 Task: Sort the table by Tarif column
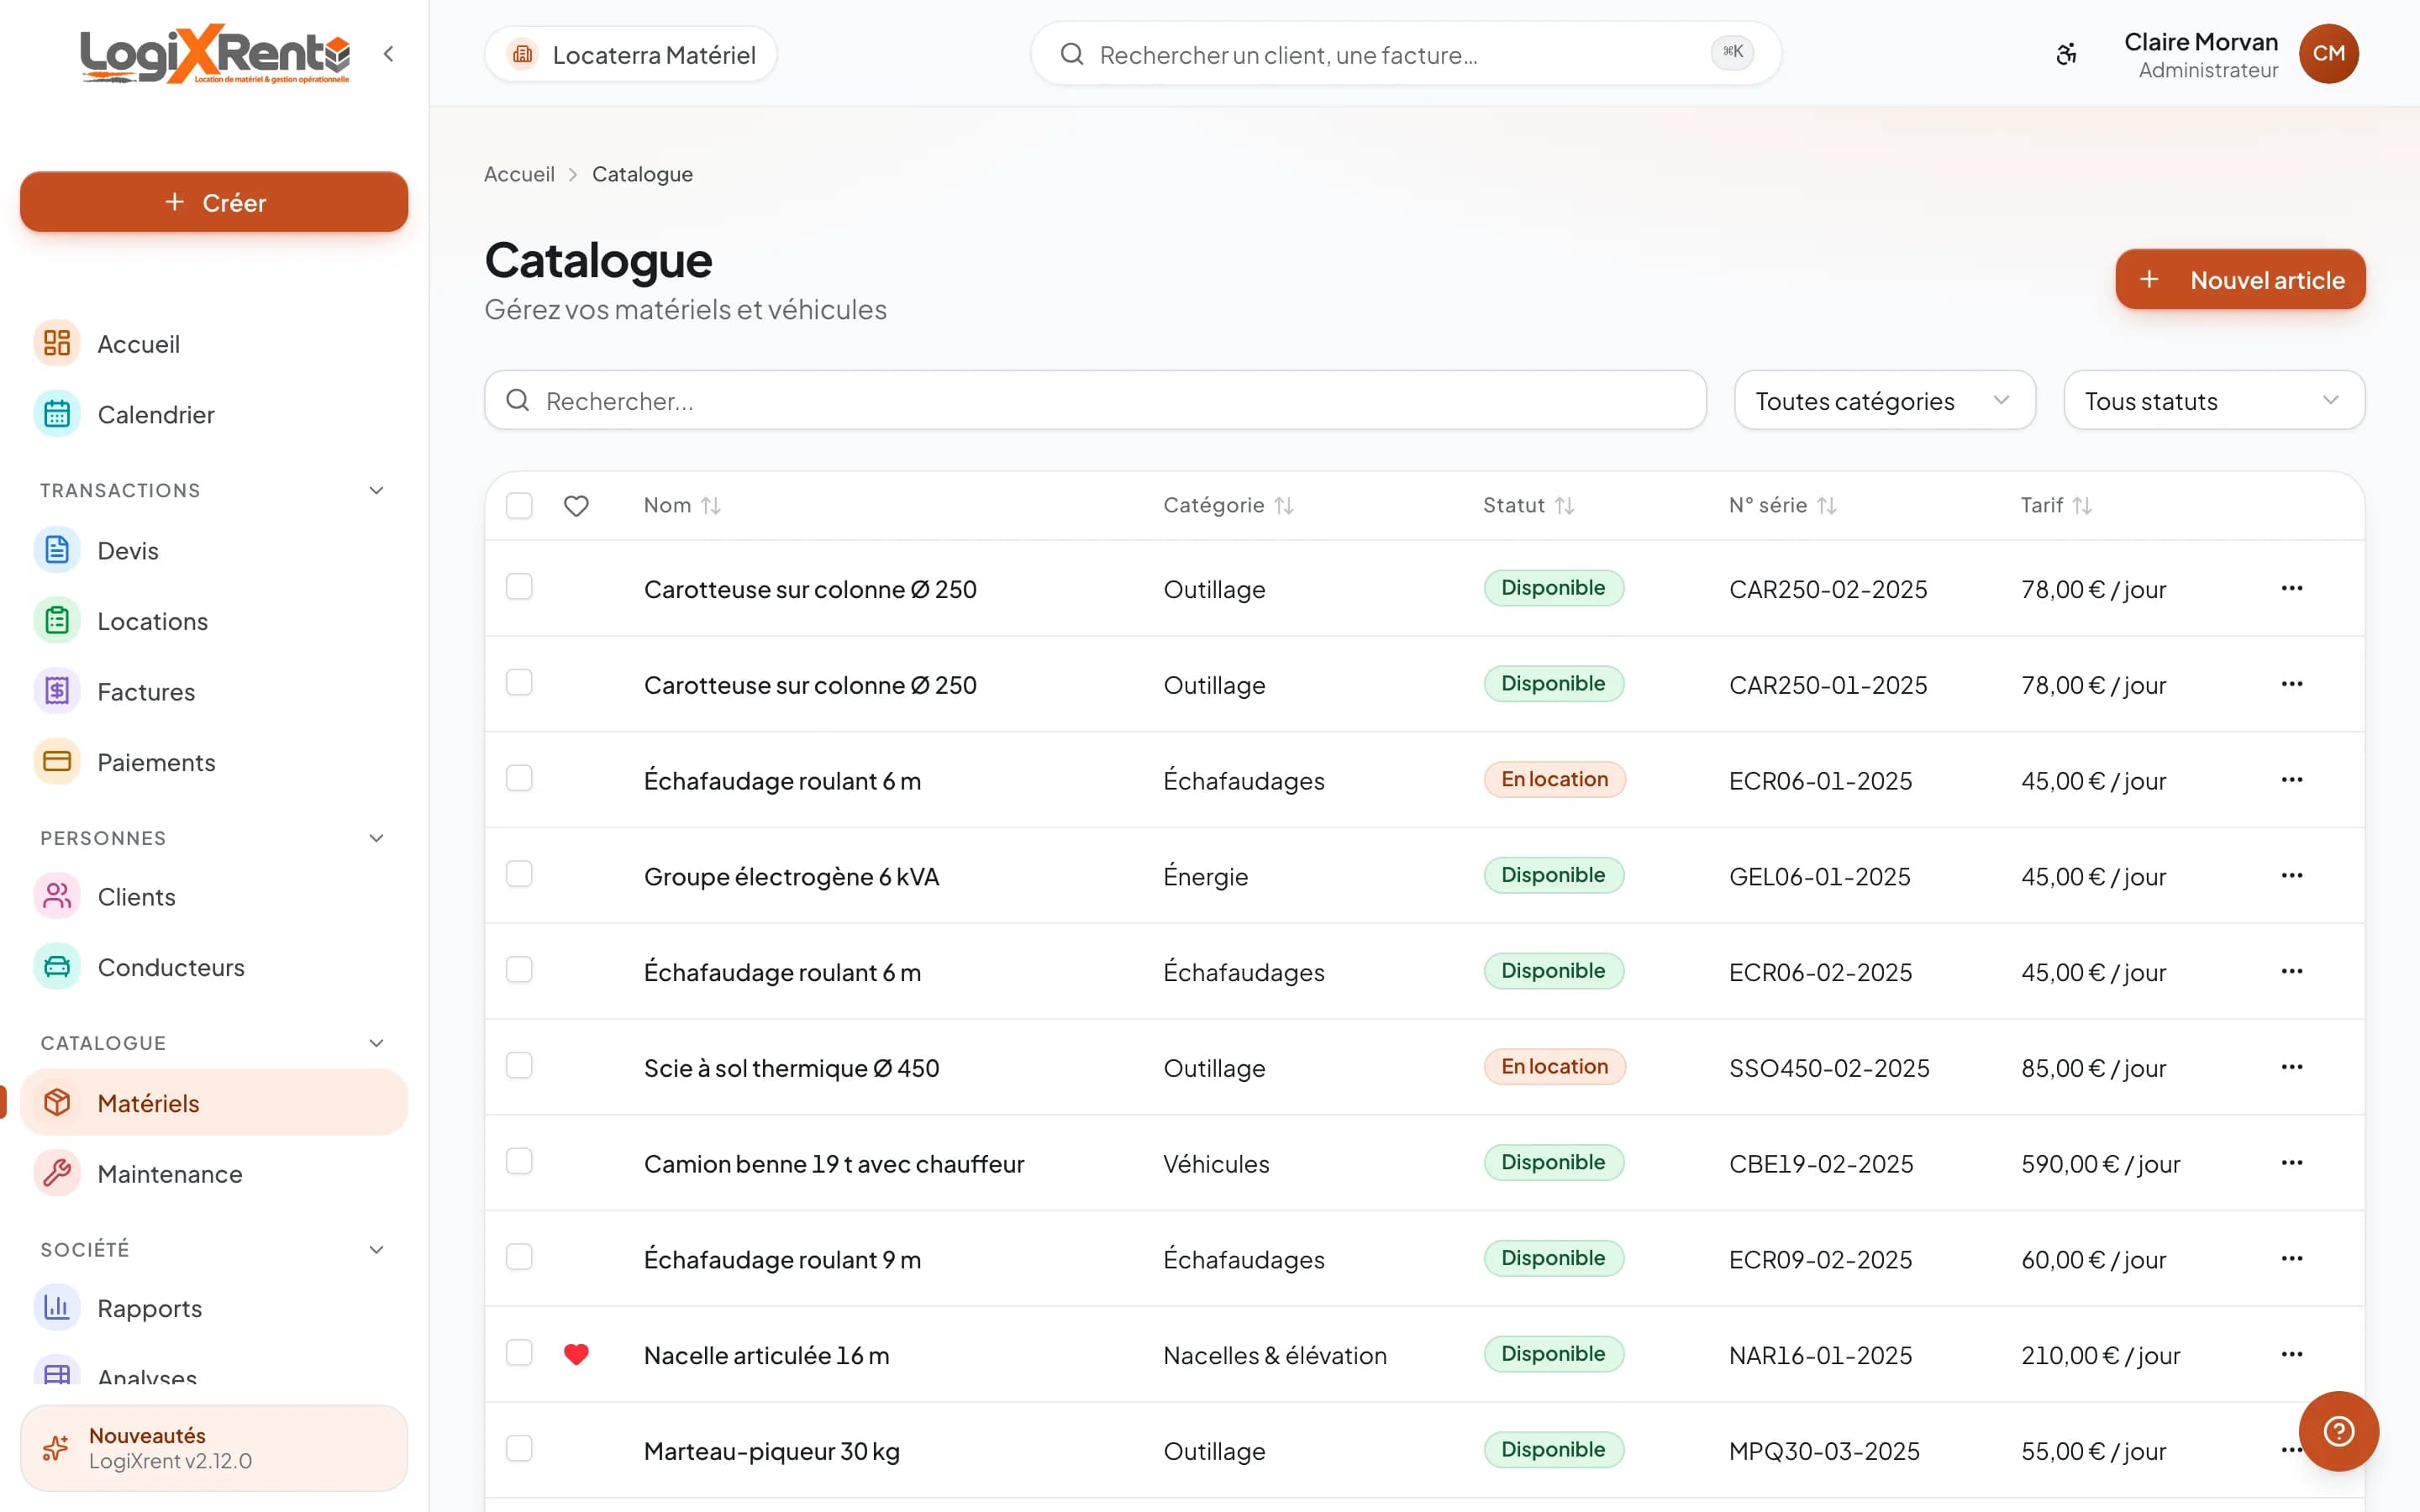click(x=2056, y=506)
